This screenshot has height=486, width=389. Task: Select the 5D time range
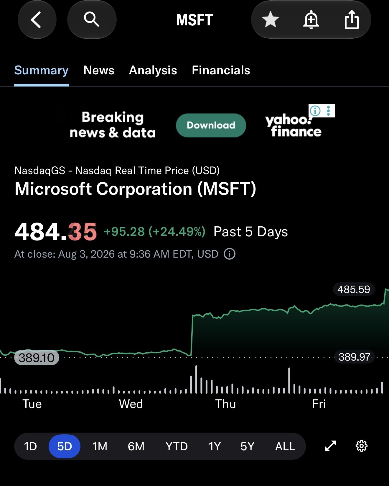65,446
